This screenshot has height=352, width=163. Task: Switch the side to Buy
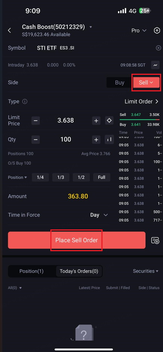pos(119,83)
